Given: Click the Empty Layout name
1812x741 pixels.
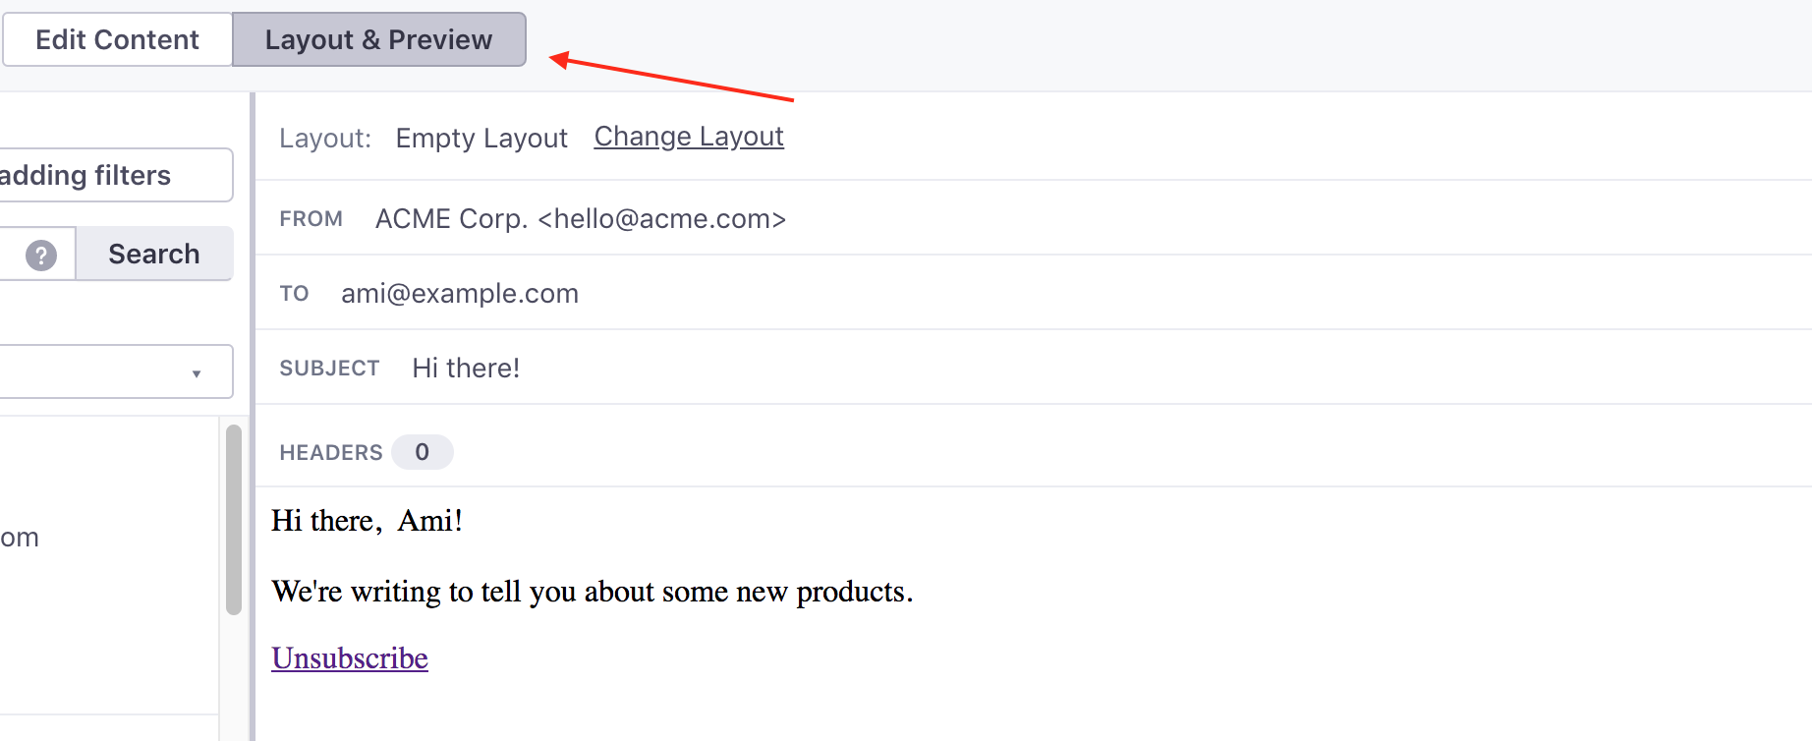Looking at the screenshot, I should pos(481,138).
